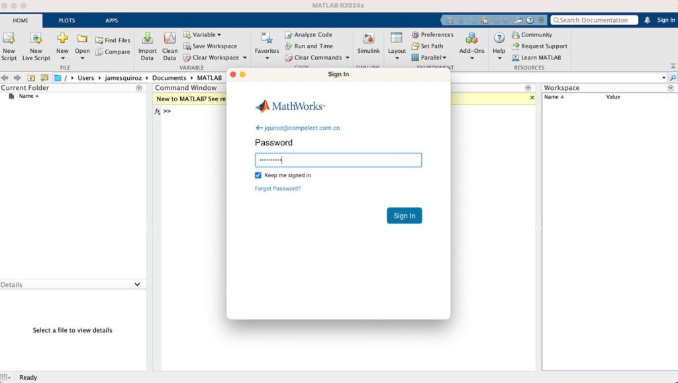Open MATLAB Preferences

(432, 34)
